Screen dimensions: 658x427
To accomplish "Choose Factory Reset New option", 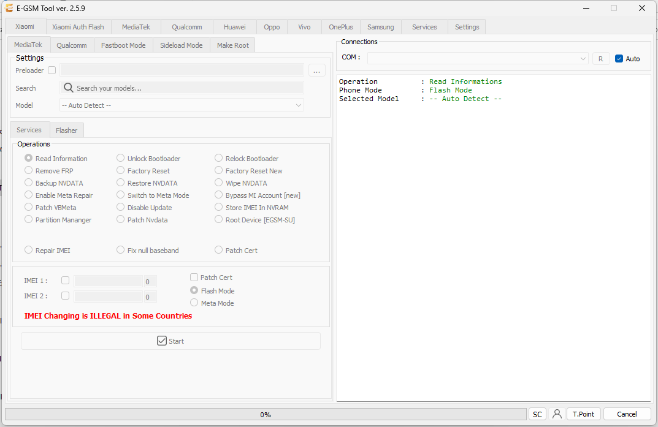I will (219, 170).
